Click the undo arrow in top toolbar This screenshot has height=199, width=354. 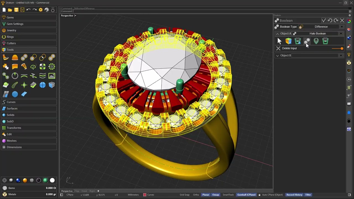point(28,10)
